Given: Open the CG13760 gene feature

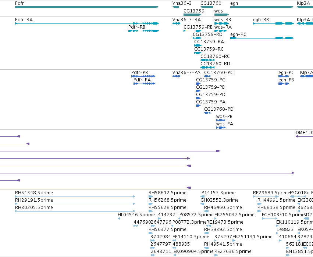Looking at the screenshot, I should tap(207, 7).
